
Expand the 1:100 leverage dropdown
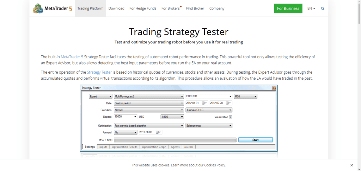[x=172, y=117]
